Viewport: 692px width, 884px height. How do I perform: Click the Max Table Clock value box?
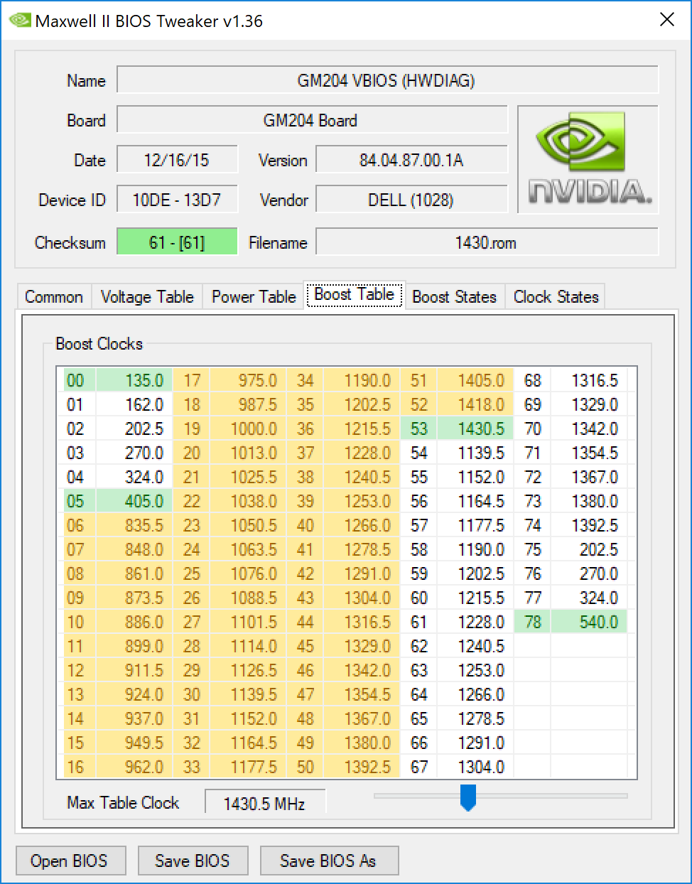click(264, 803)
